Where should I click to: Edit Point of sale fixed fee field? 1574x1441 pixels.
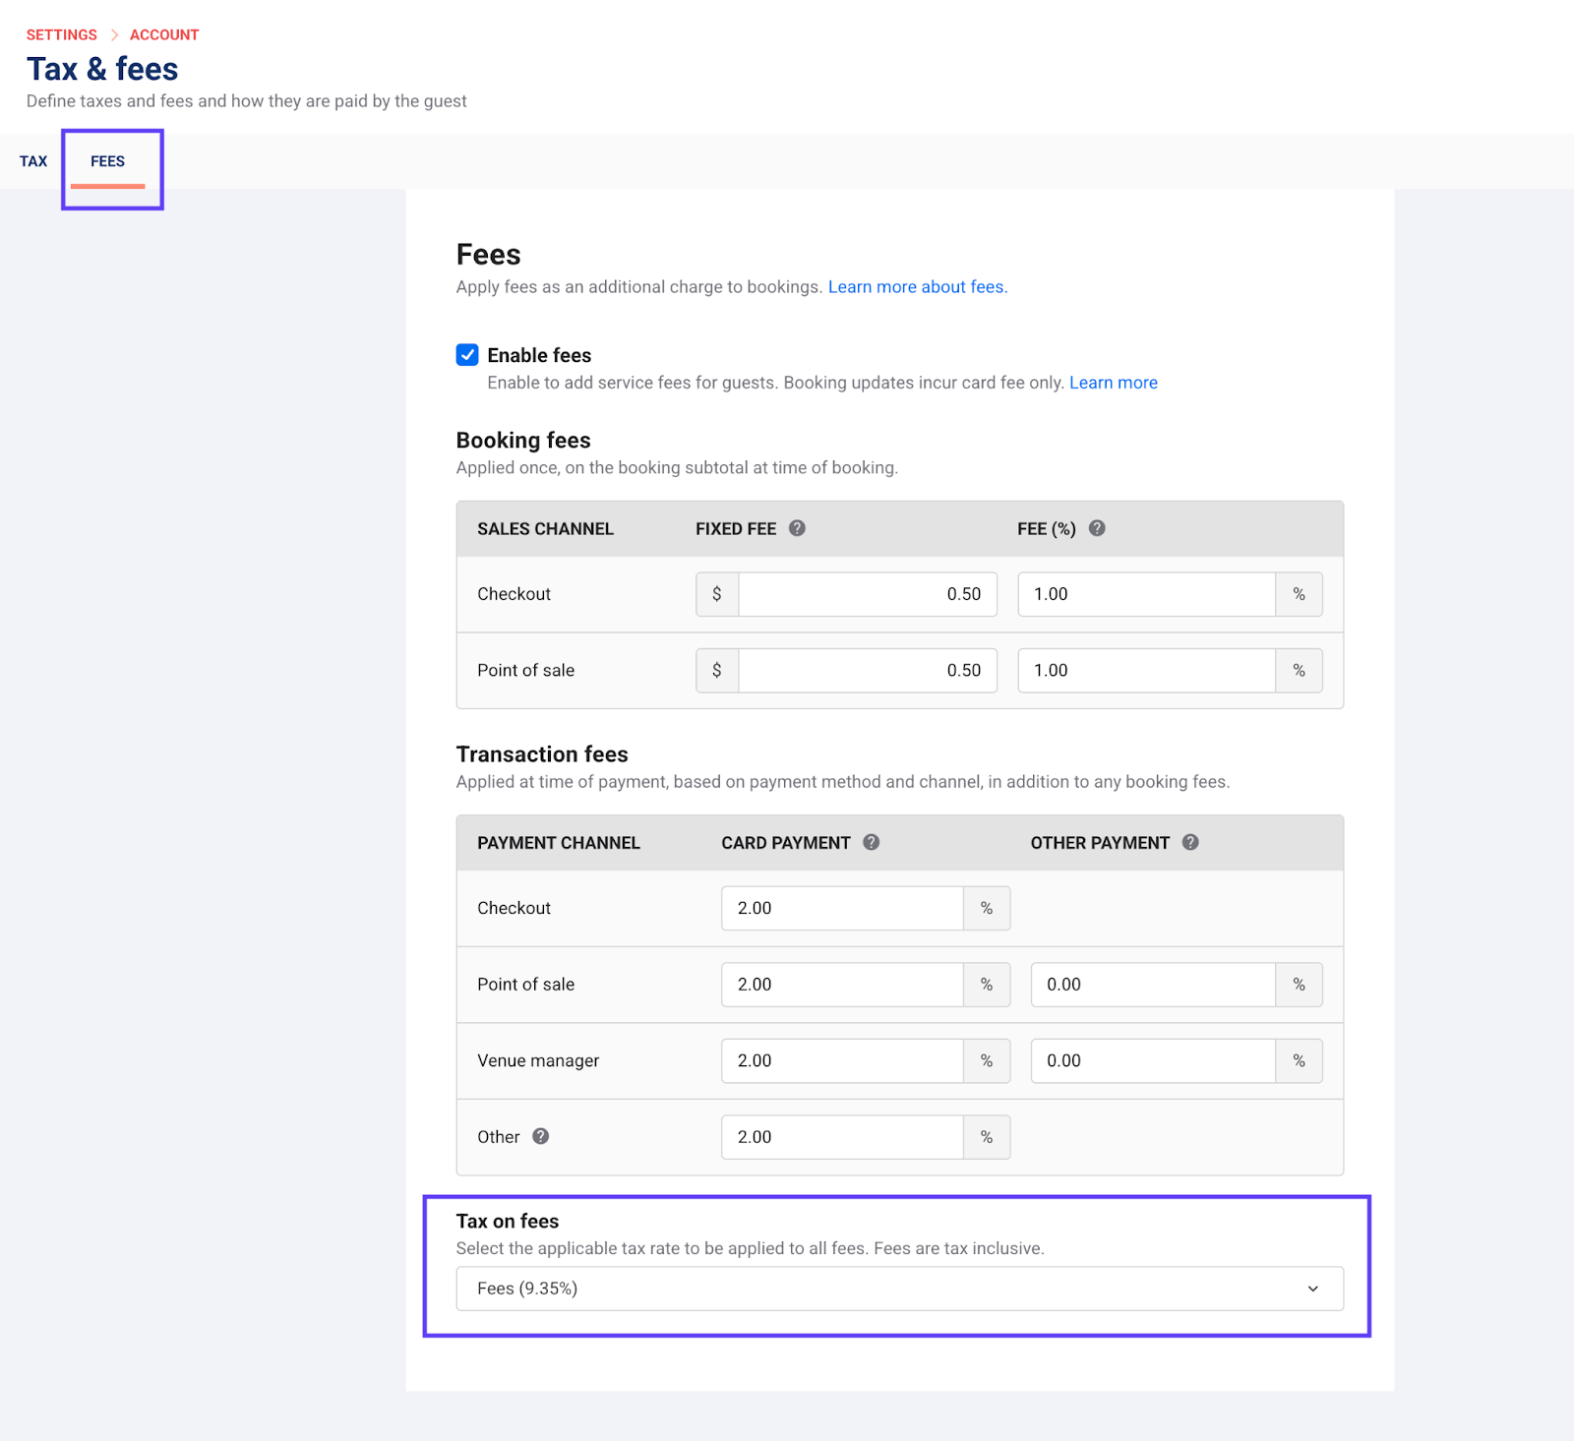click(868, 670)
